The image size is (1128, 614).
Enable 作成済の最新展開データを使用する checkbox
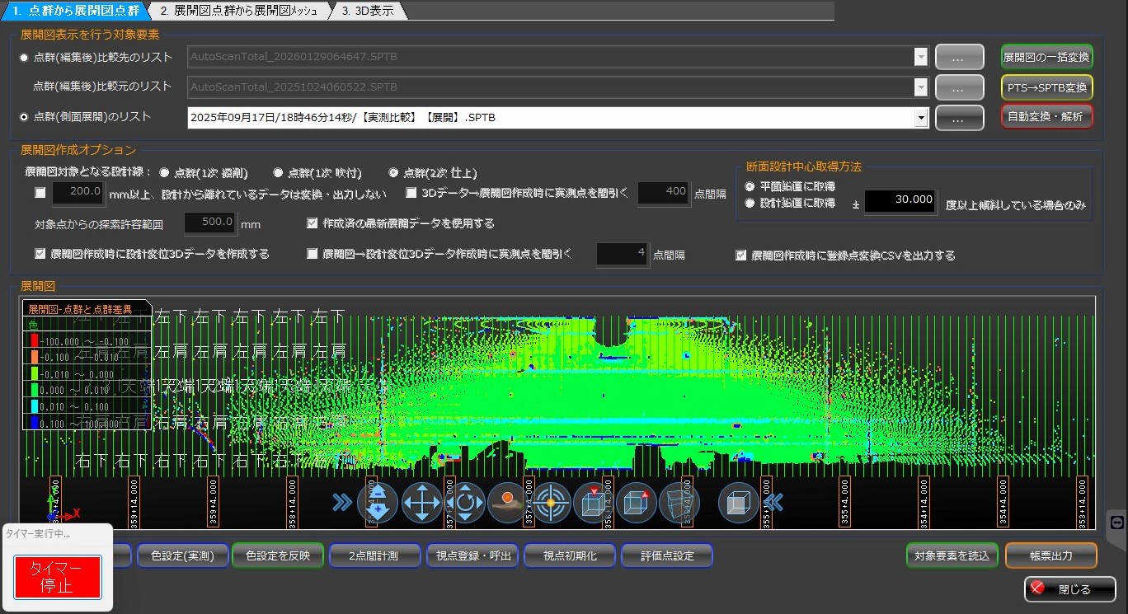pyautogui.click(x=313, y=223)
